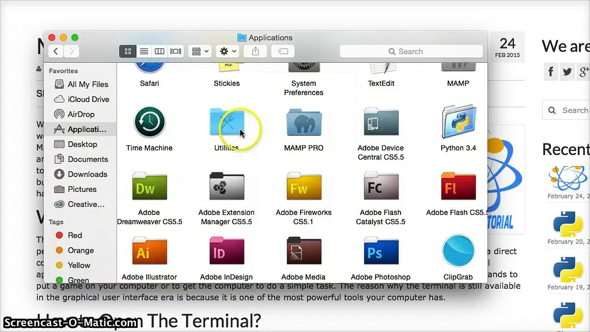Viewport: 590px width, 332px height.
Task: Open the Adobe InDesign folder icon
Action: (226, 251)
